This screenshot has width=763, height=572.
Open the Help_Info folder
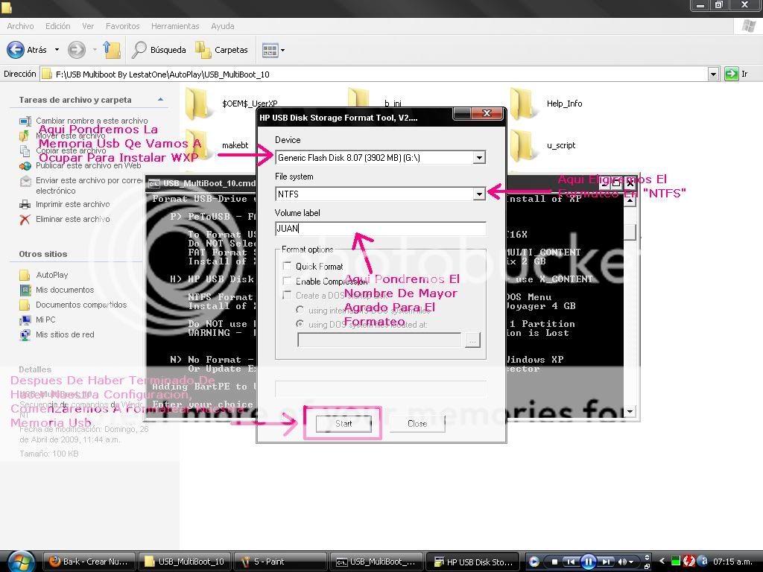(x=522, y=103)
